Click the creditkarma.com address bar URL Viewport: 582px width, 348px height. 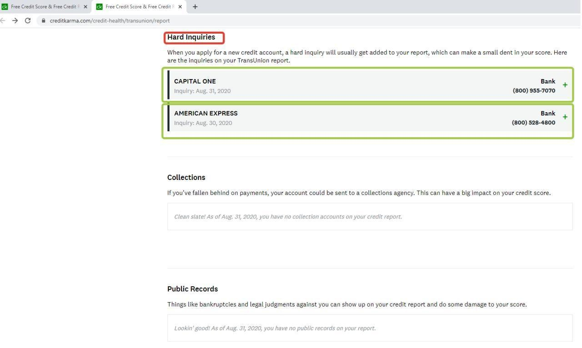coord(110,20)
